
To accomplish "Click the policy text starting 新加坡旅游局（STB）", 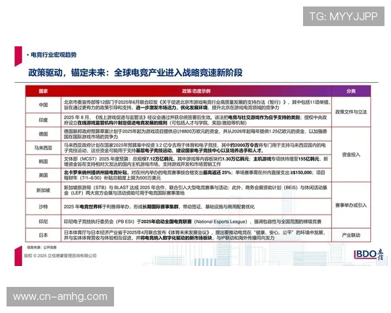I will pyautogui.click(x=195, y=190).
